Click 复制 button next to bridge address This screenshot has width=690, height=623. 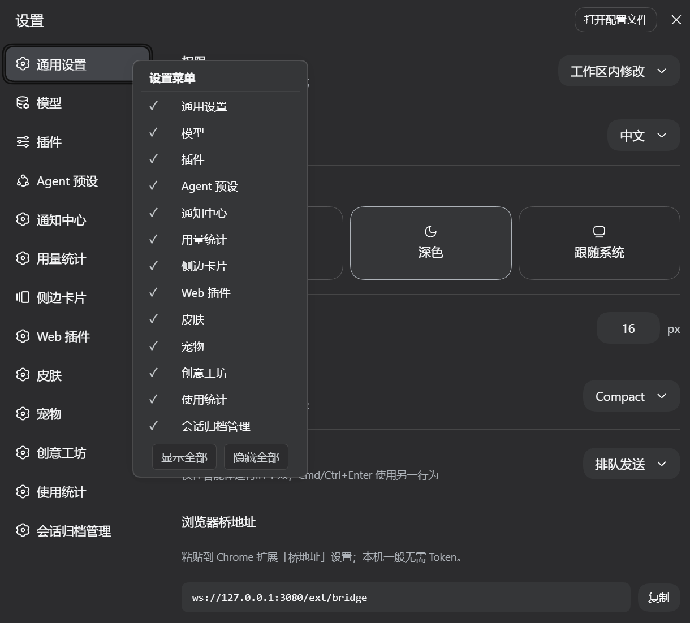[659, 597]
